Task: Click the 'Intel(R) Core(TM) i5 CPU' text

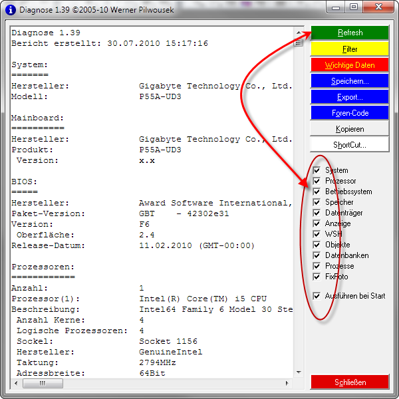Action: click(203, 299)
